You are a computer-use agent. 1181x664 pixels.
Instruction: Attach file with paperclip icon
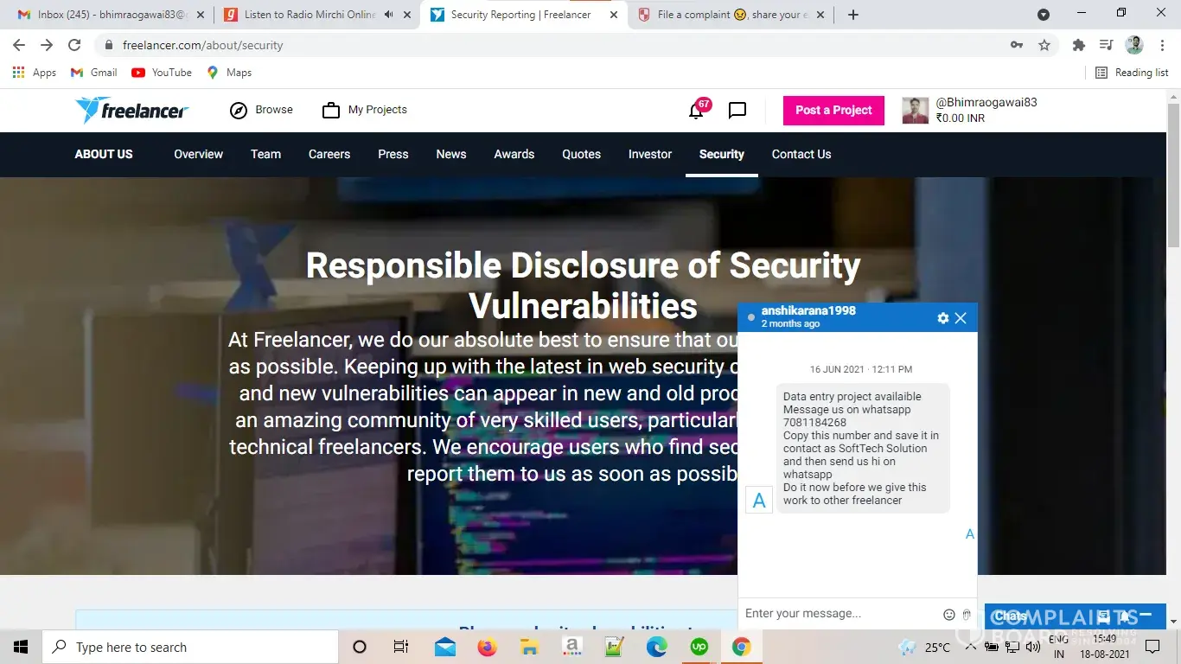[967, 615]
